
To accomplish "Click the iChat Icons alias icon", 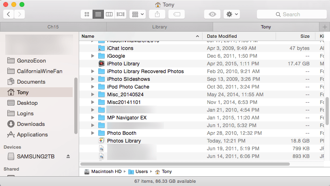I will click(101, 48).
